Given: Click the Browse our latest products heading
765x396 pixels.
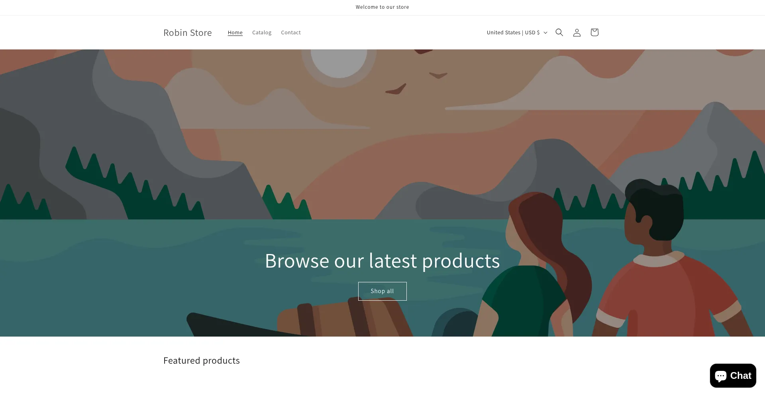Looking at the screenshot, I should 382,261.
